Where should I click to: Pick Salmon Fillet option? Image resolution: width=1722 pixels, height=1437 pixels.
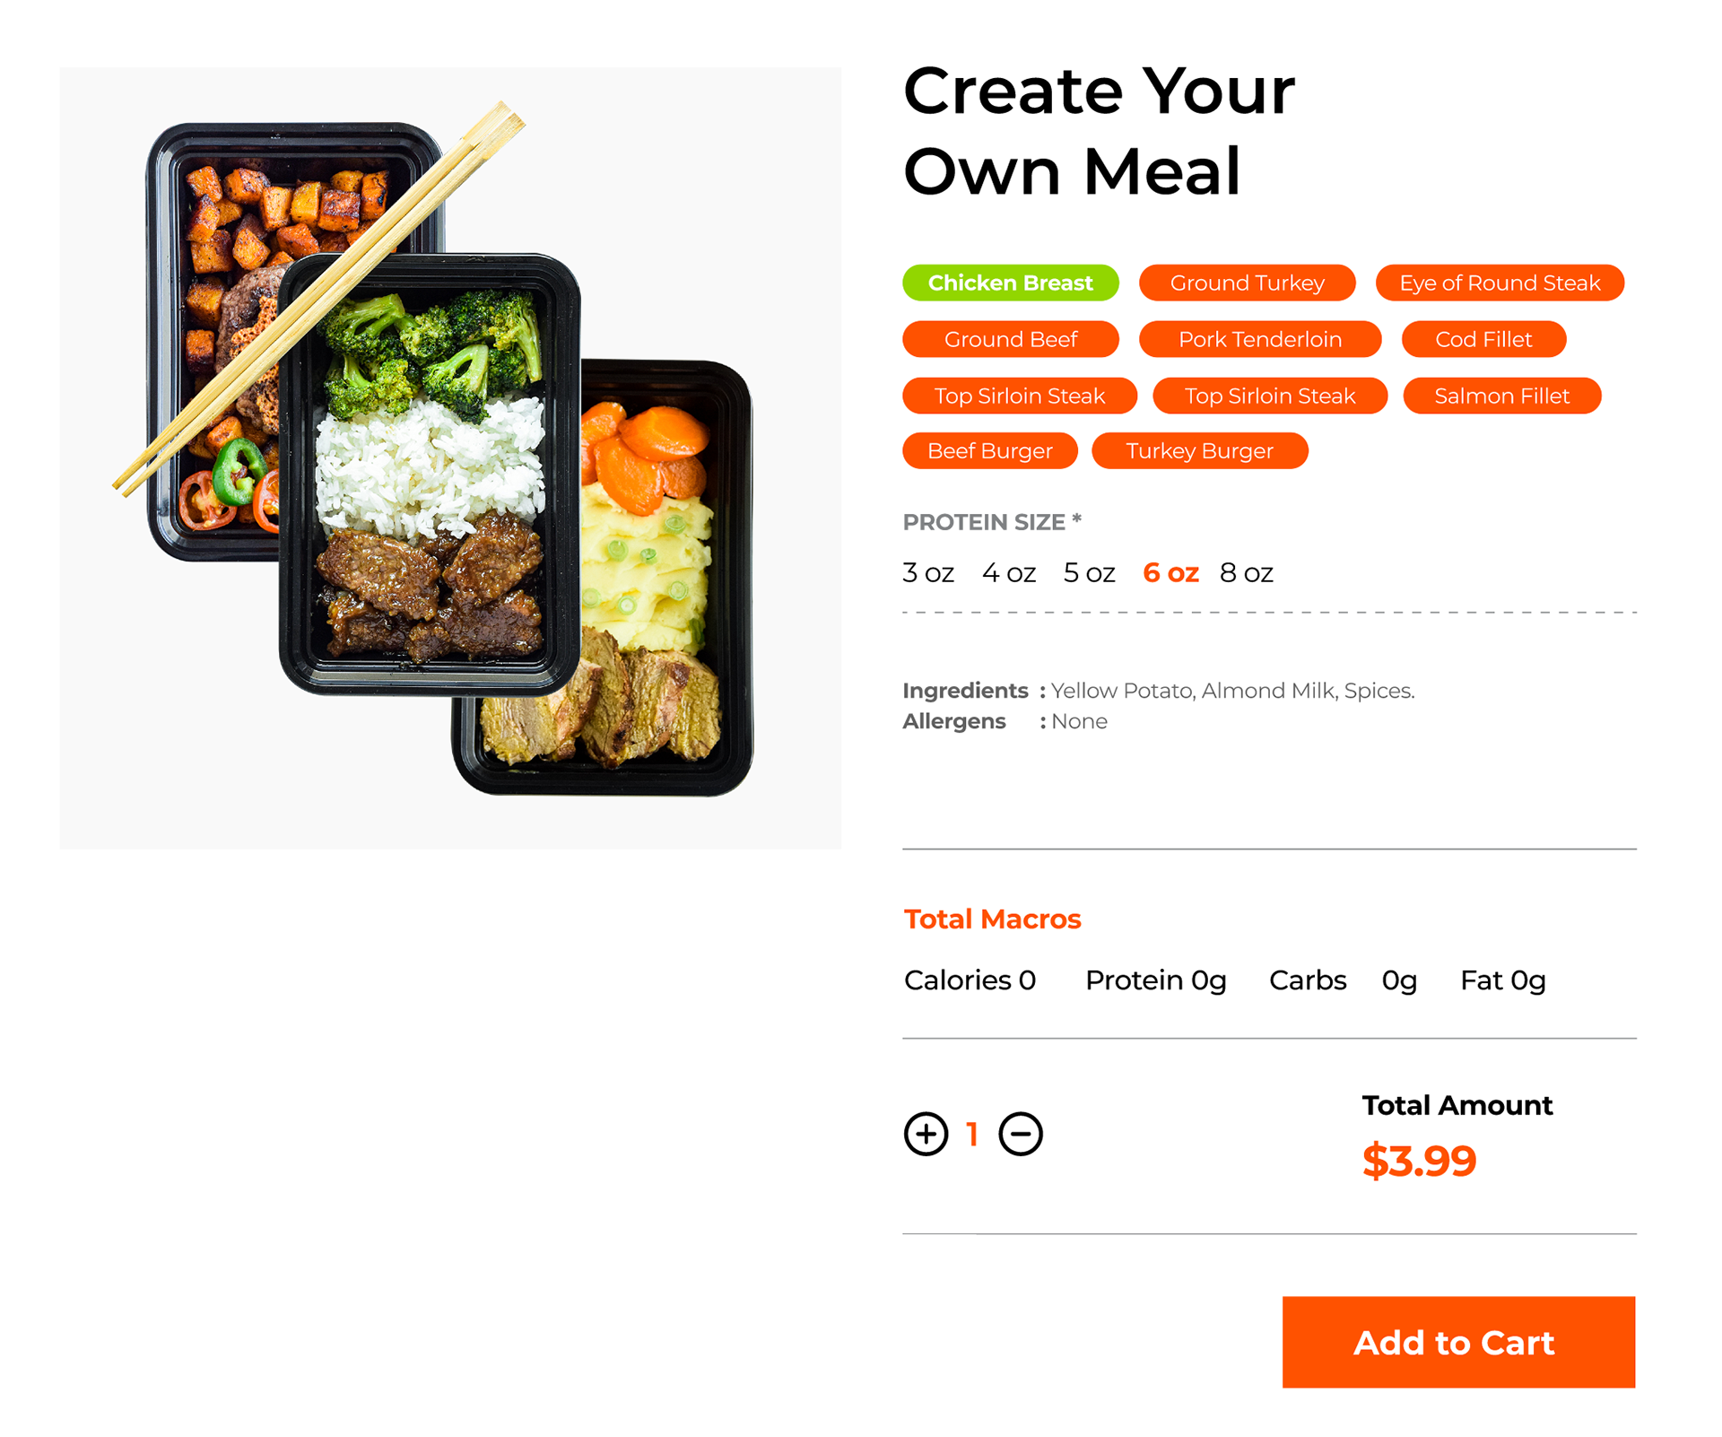click(x=1502, y=396)
